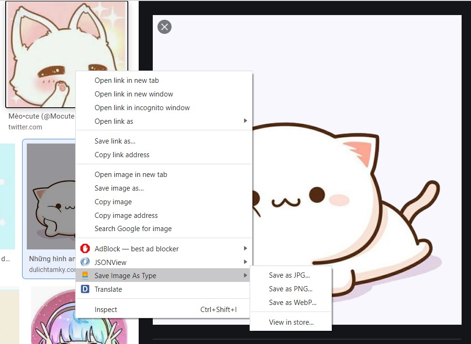This screenshot has height=344, width=471.
Task: Open the light blue thumbnail at left edge
Action: pos(7,196)
